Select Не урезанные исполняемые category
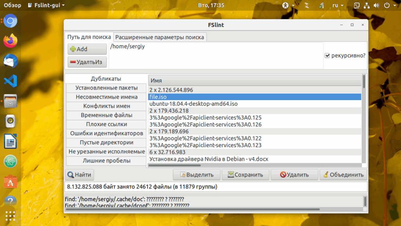 107,151
